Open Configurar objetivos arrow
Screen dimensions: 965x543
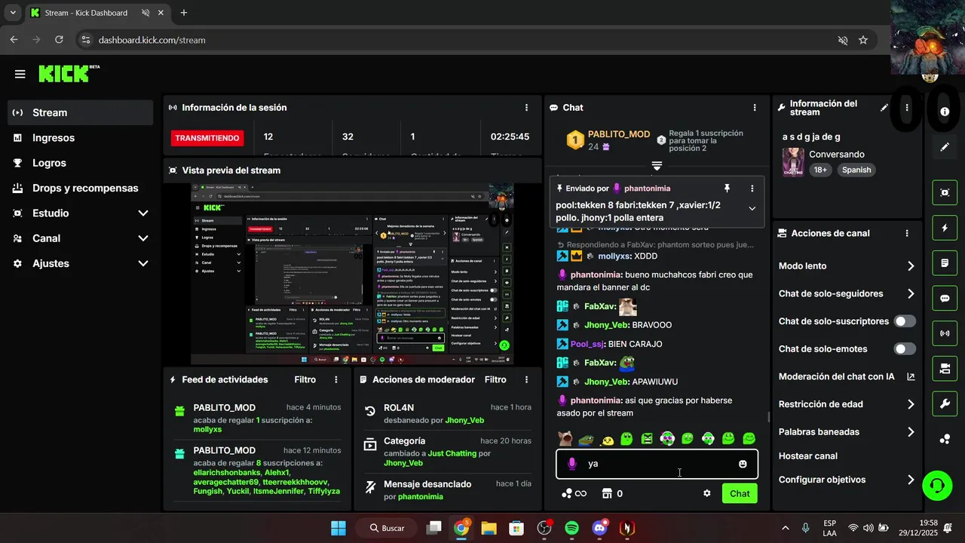coord(910,480)
